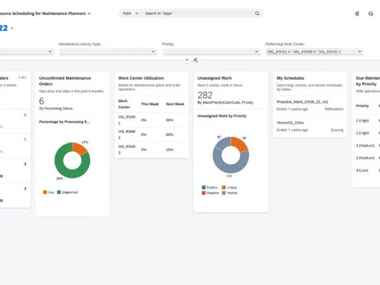Click the pin filter bar icon
Image resolution: width=380 pixels, height=285 pixels.
[x=195, y=60]
